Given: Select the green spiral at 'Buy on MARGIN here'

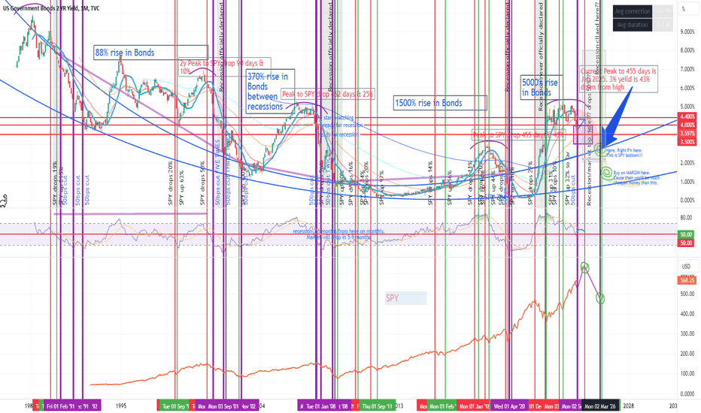Looking at the screenshot, I should click(x=606, y=173).
